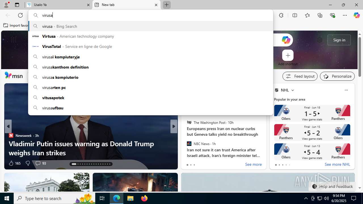This screenshot has width=363, height=204.
Task: Go to previous carousel story
Action: (8, 126)
